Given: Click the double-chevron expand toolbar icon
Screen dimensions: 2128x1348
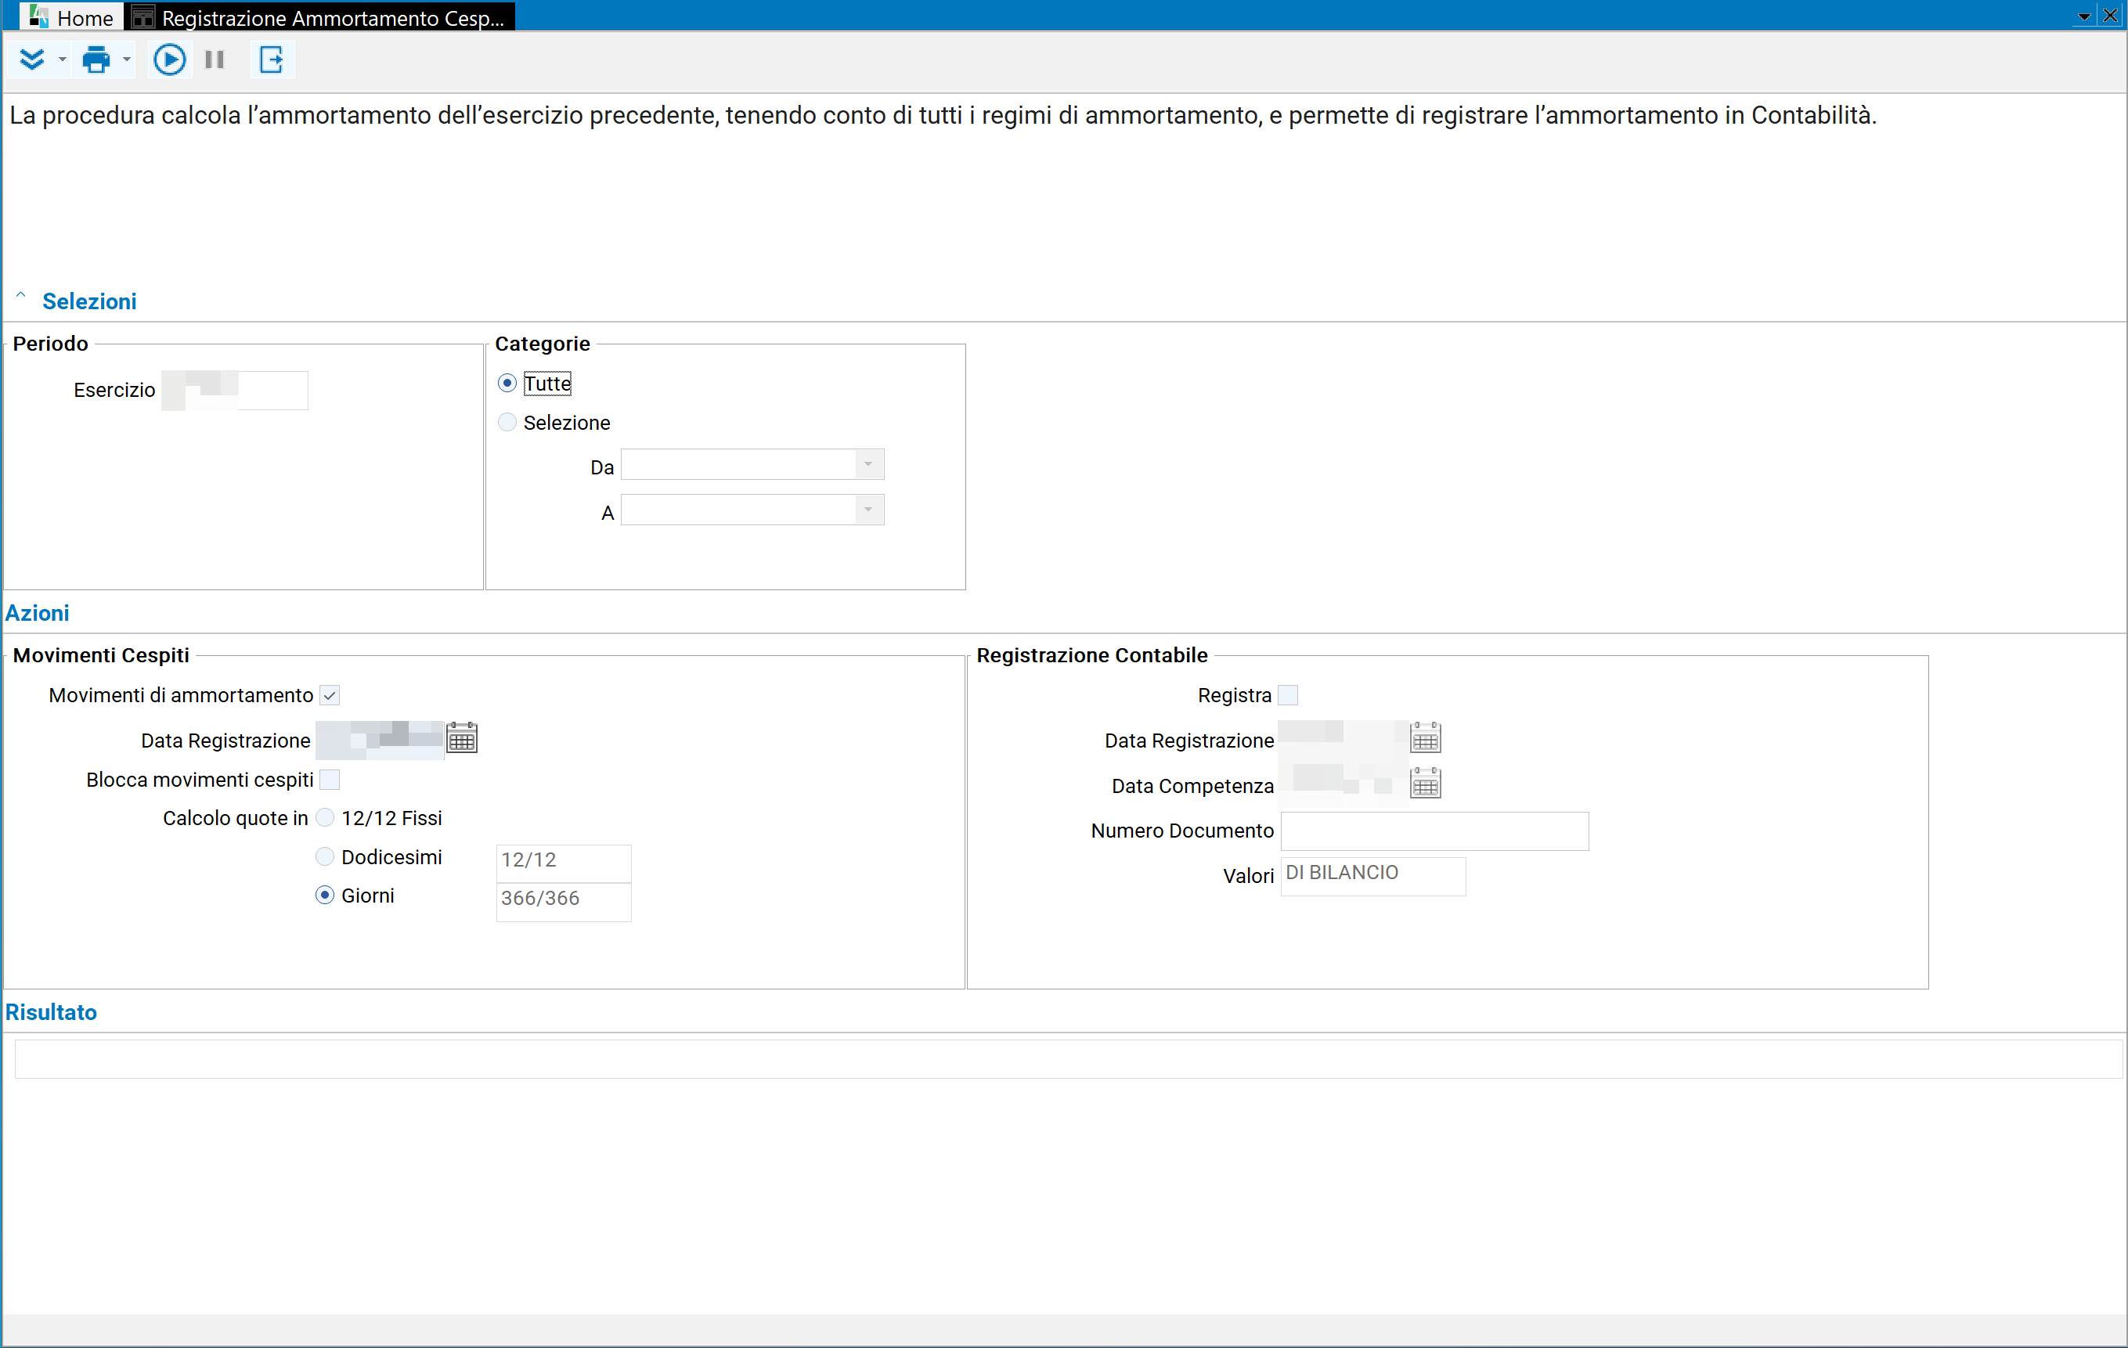Looking at the screenshot, I should [x=33, y=59].
